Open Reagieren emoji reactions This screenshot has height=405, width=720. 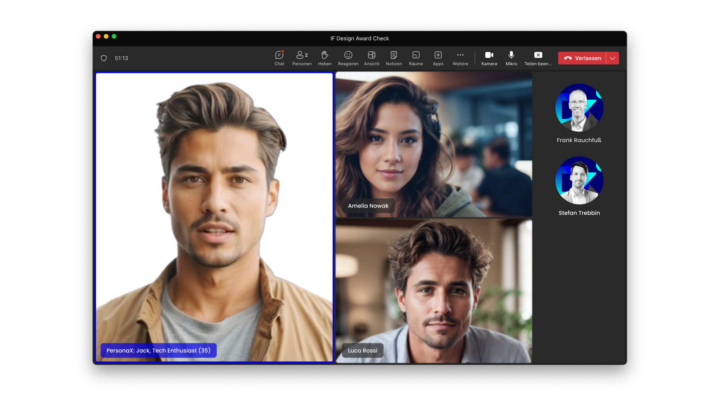click(348, 58)
